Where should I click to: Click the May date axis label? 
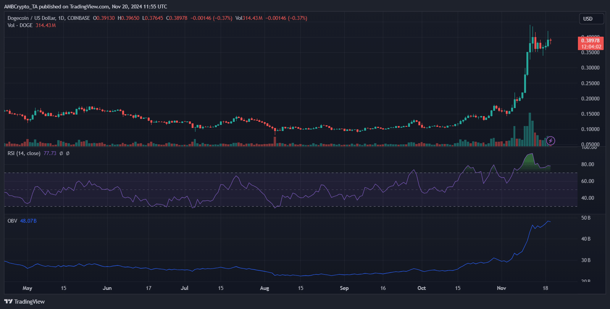(27, 288)
